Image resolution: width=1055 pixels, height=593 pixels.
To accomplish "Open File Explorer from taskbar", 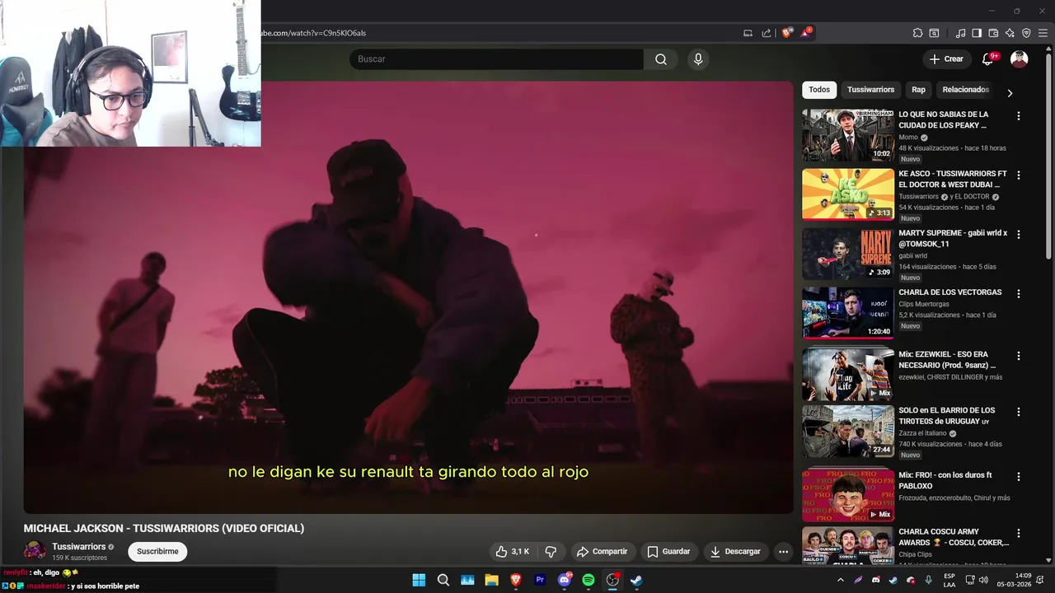I will (x=491, y=580).
